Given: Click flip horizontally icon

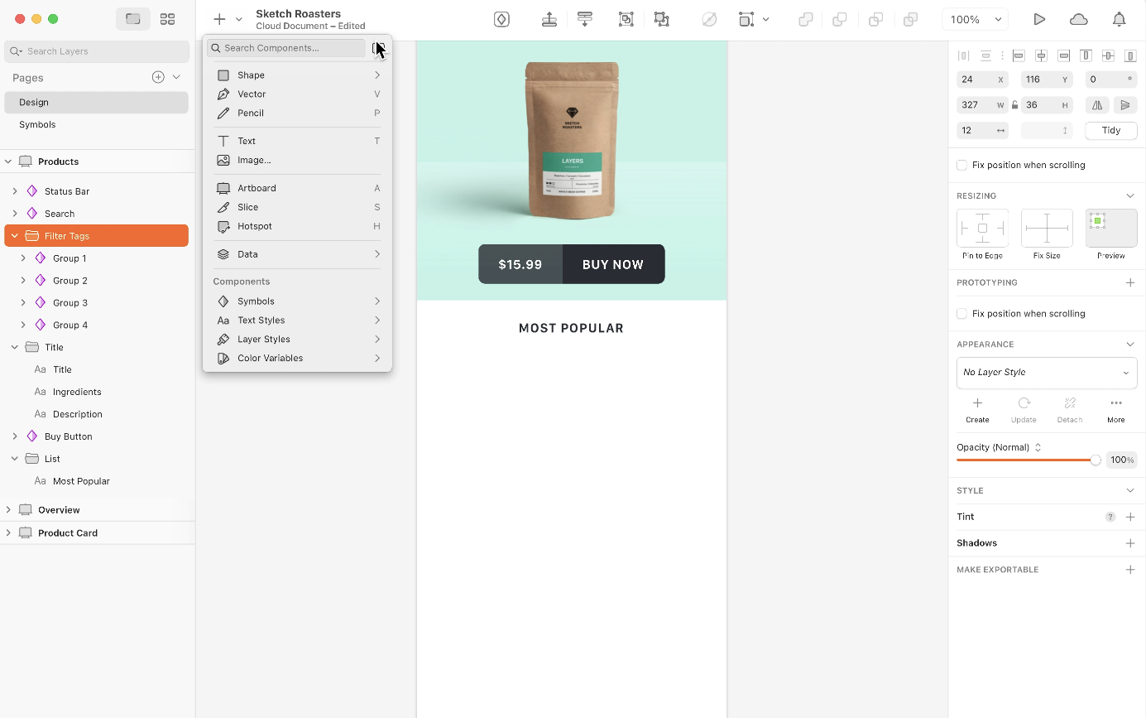Looking at the screenshot, I should point(1097,105).
